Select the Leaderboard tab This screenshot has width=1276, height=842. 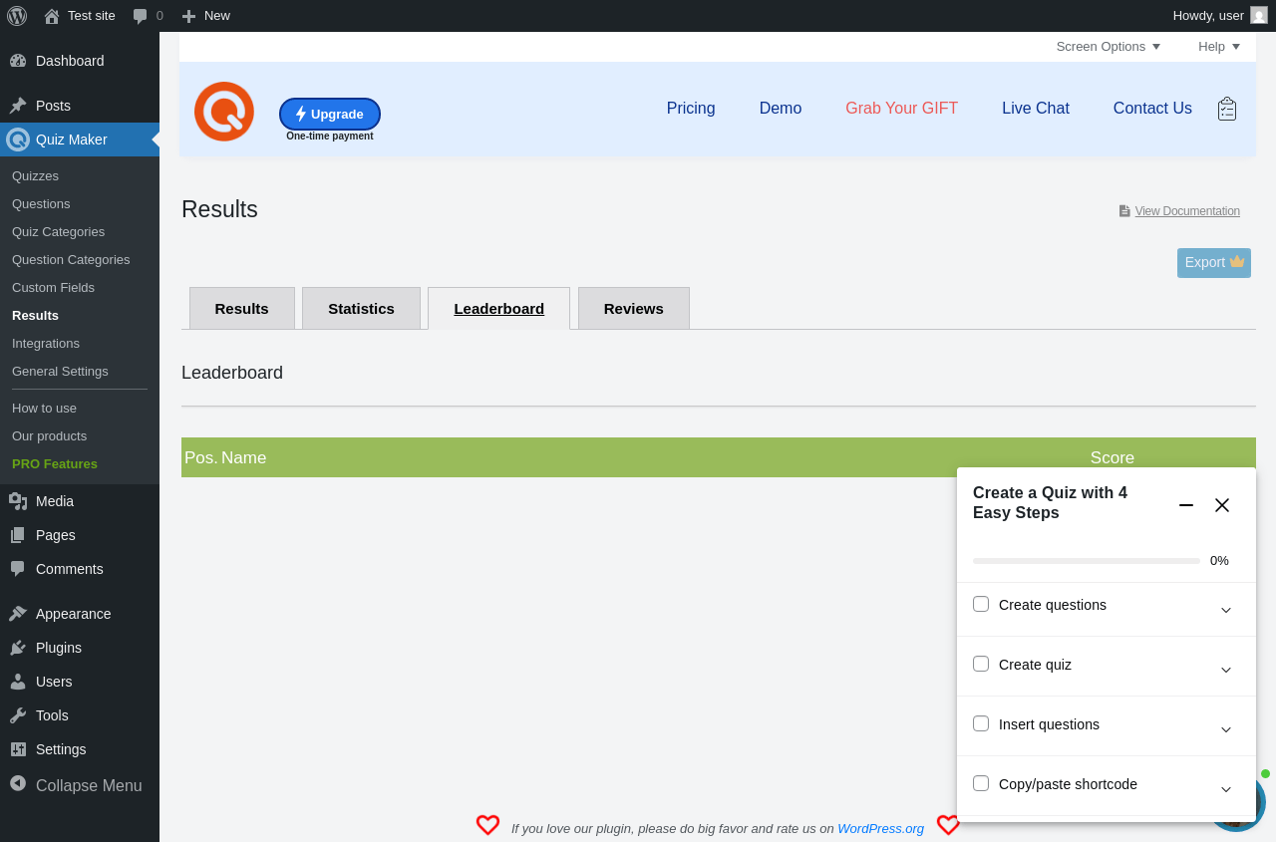[x=498, y=308]
